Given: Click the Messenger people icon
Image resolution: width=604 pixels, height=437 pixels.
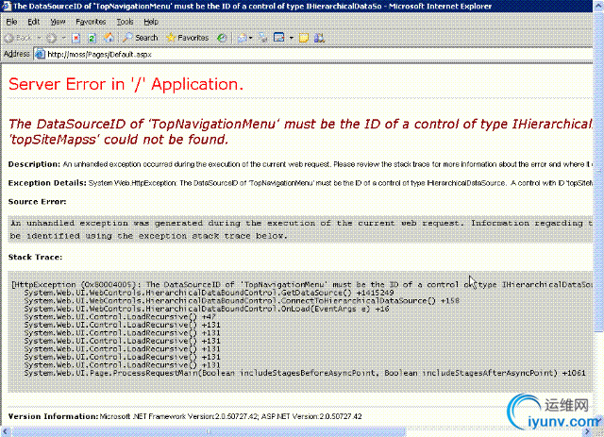Looking at the screenshot, I should point(319,38).
